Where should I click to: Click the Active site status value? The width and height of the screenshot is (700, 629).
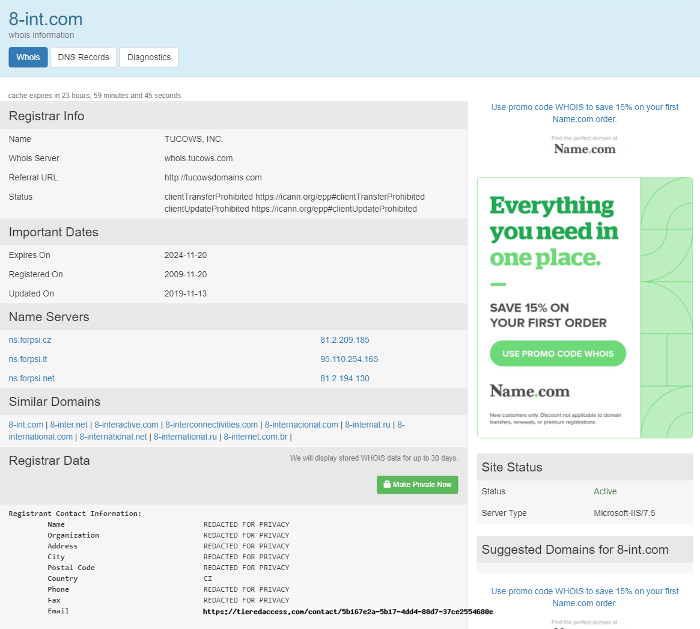click(x=605, y=491)
